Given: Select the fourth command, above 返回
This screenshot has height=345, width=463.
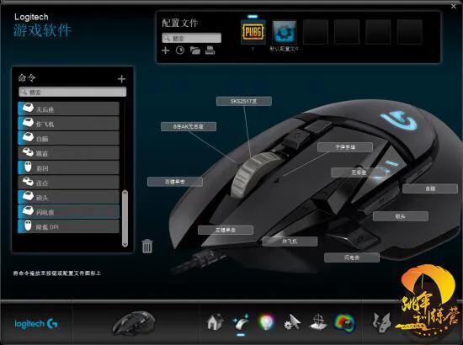Looking at the screenshot, I should coord(68,153).
